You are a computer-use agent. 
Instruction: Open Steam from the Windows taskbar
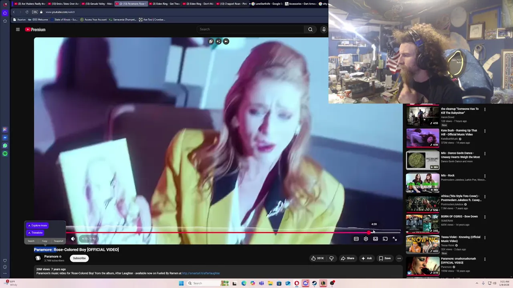coord(314,283)
